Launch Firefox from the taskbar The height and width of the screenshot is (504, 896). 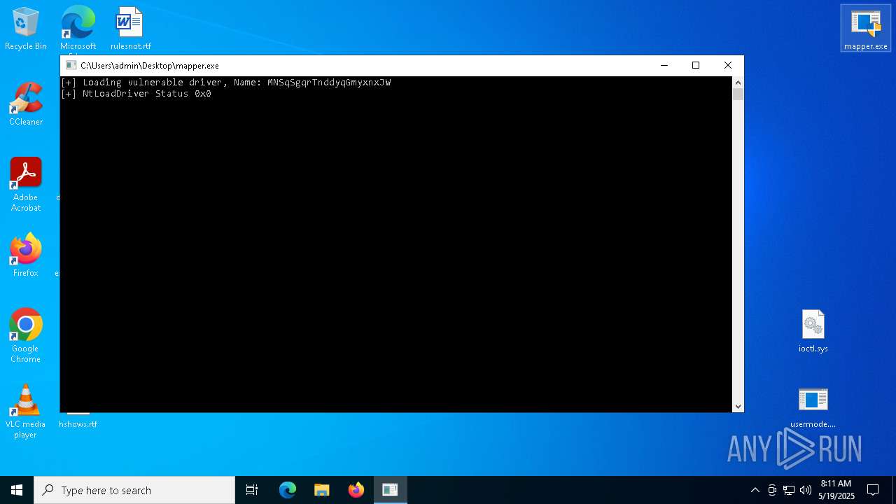coord(356,490)
